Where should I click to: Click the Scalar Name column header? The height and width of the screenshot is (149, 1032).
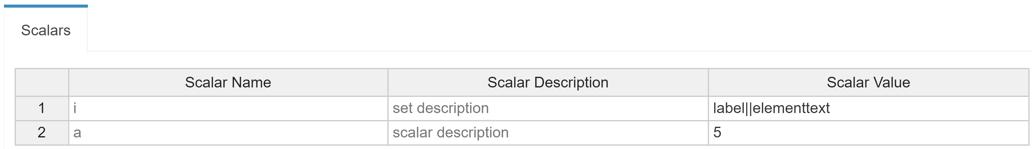[x=228, y=82]
